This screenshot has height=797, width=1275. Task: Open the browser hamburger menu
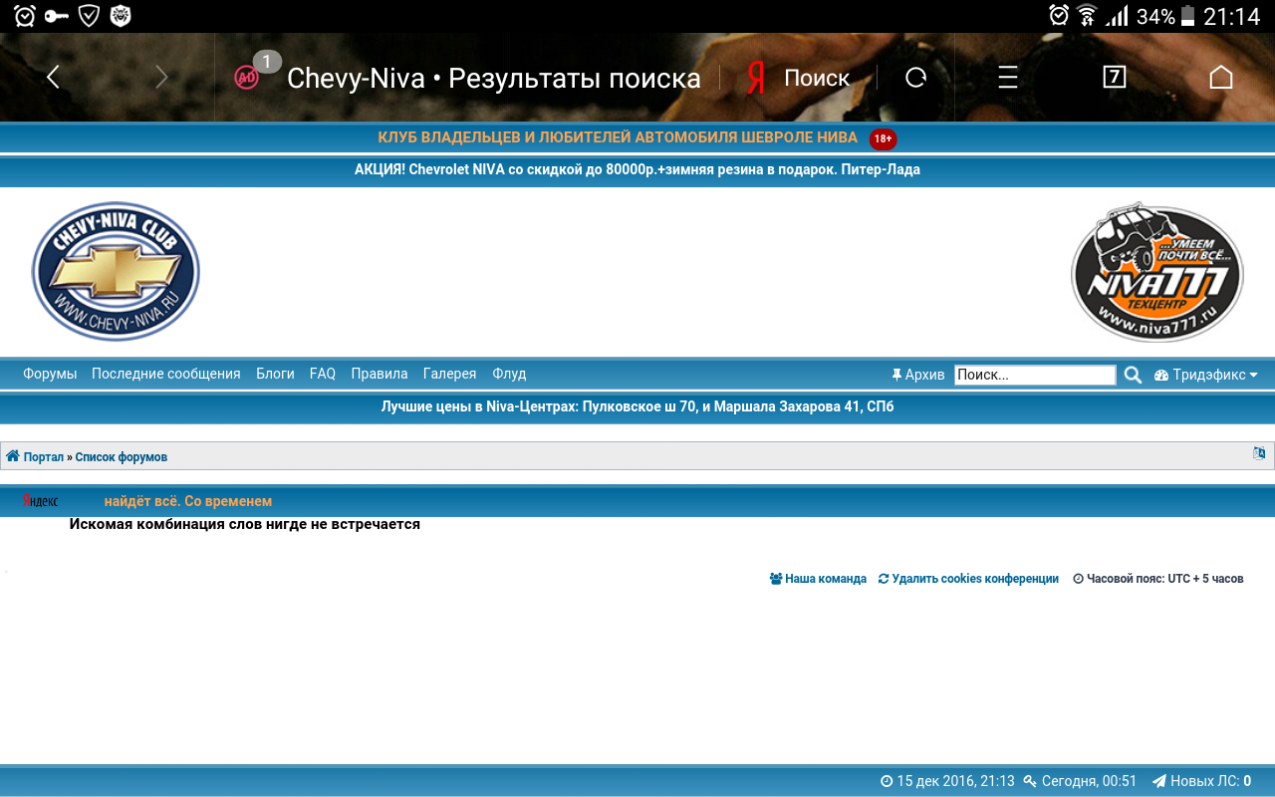1008,78
